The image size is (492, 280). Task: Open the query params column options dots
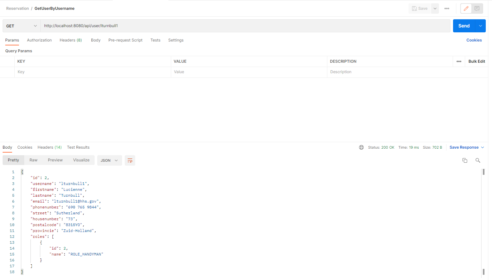[459, 61]
